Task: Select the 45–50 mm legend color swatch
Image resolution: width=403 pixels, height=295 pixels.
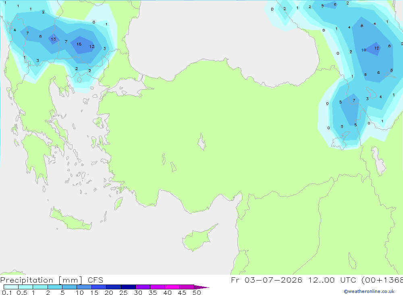Action: 187,287
